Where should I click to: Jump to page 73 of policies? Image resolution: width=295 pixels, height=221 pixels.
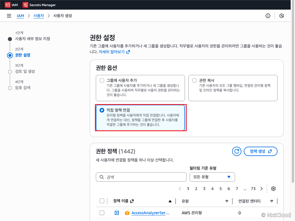pos(253,189)
